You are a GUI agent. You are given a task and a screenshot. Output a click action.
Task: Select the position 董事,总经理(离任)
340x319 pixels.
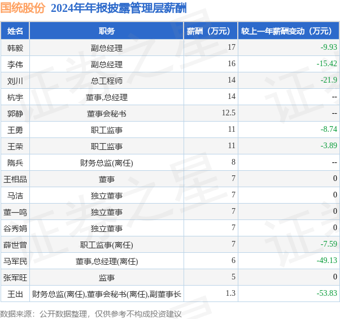click(x=107, y=261)
